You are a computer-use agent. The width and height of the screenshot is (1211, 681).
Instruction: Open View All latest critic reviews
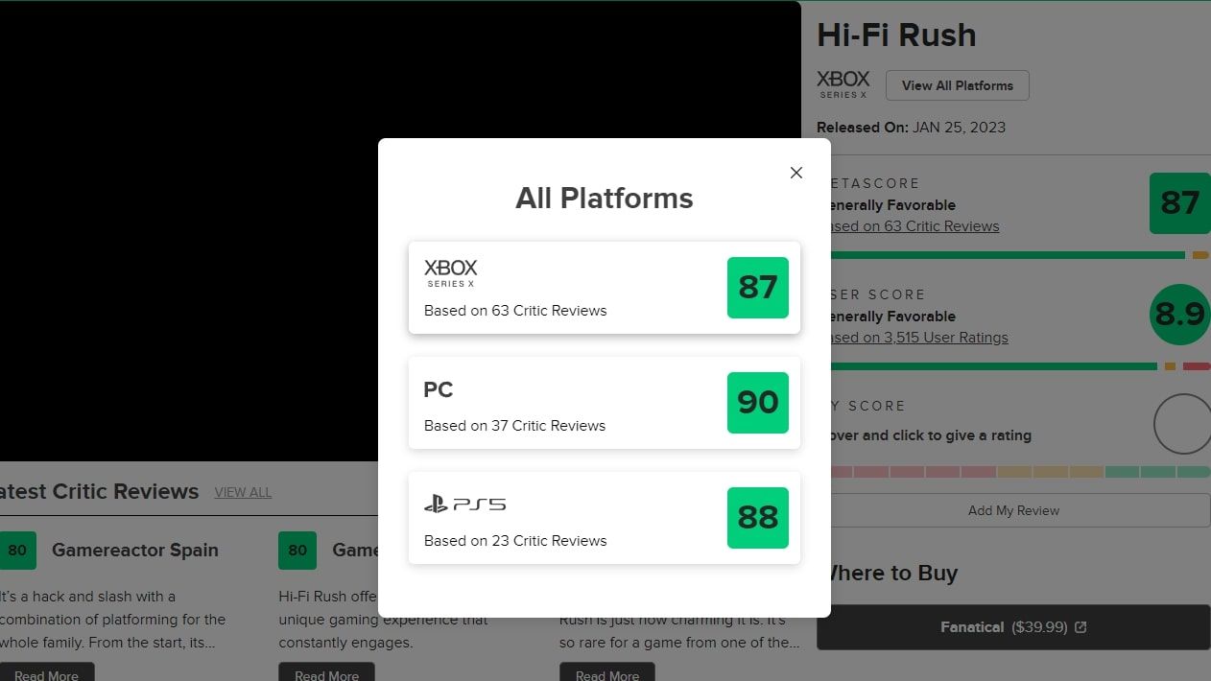pyautogui.click(x=243, y=492)
